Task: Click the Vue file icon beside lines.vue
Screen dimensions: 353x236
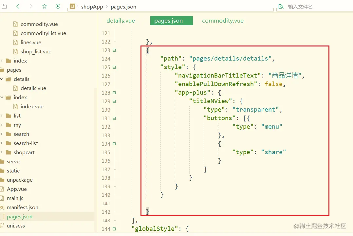Action: [15, 42]
